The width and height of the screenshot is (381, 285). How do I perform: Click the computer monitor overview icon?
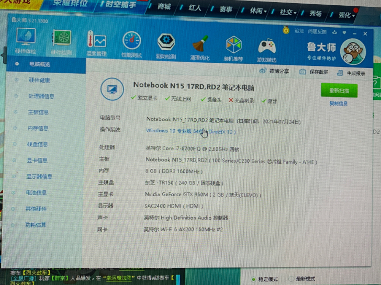coord(112,89)
